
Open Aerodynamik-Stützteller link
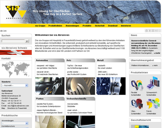[x=73, y=105]
